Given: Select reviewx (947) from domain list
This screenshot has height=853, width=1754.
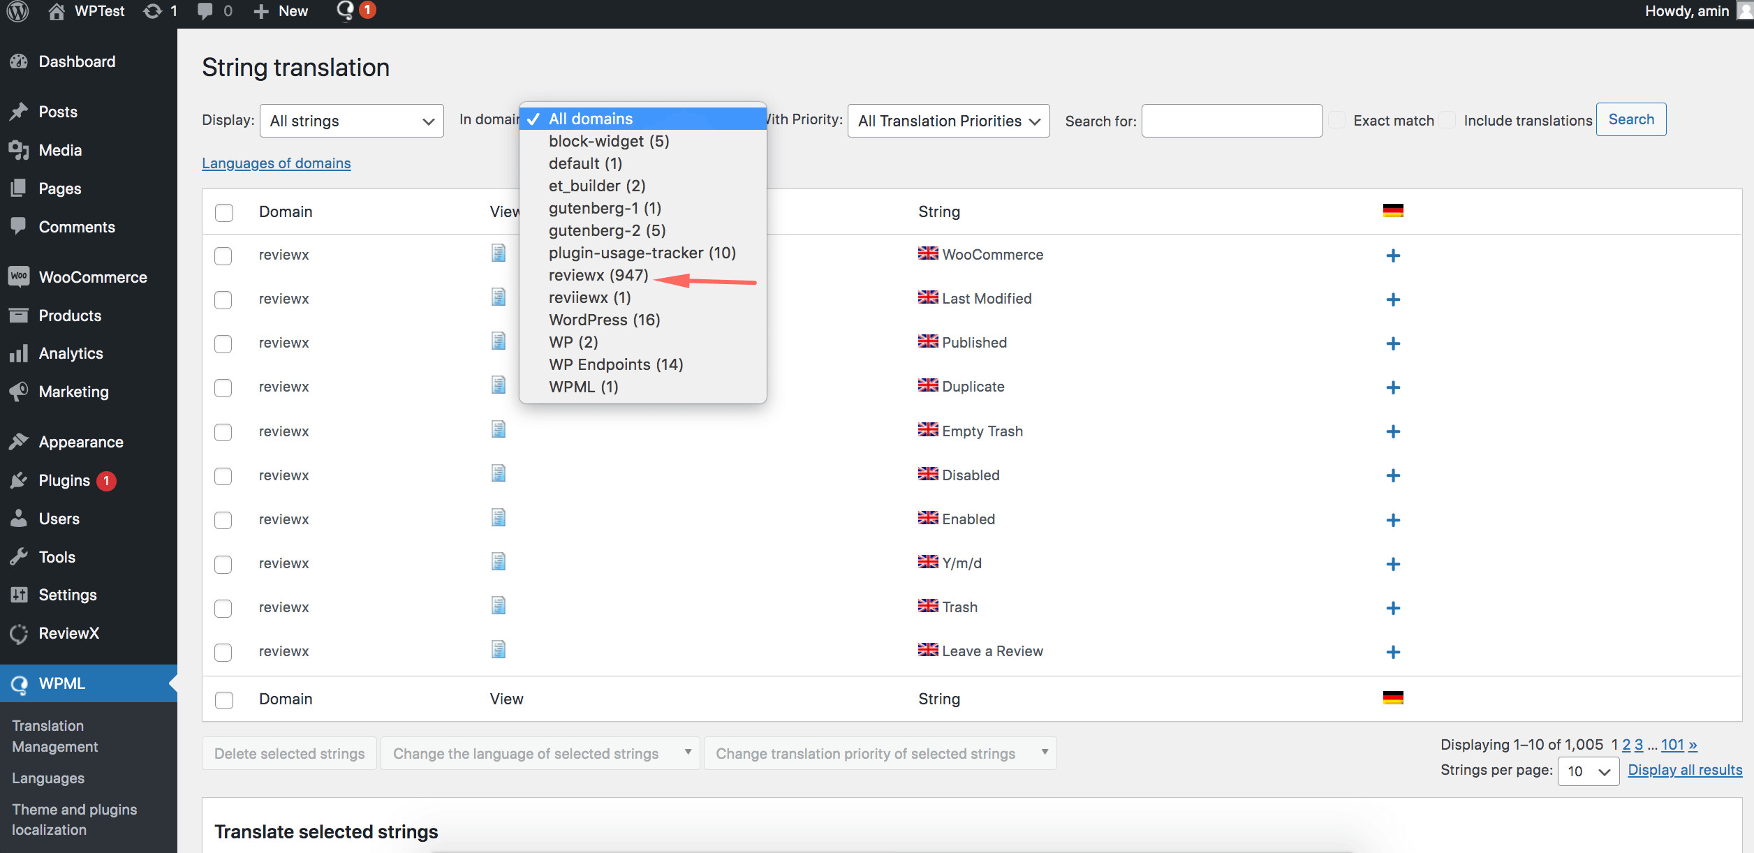Looking at the screenshot, I should 598,275.
